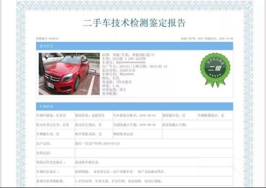Click the green 二级 technical grade badge
The width and height of the screenshot is (266, 188).
(215, 70)
